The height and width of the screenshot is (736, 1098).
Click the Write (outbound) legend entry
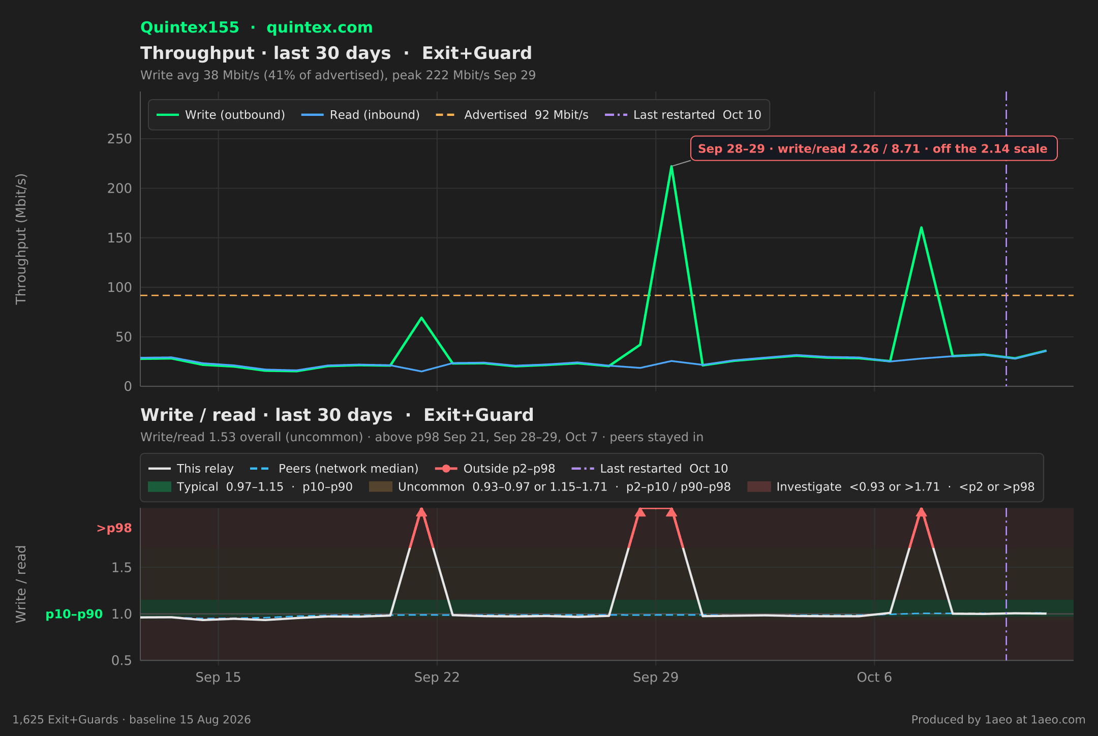pyautogui.click(x=221, y=115)
